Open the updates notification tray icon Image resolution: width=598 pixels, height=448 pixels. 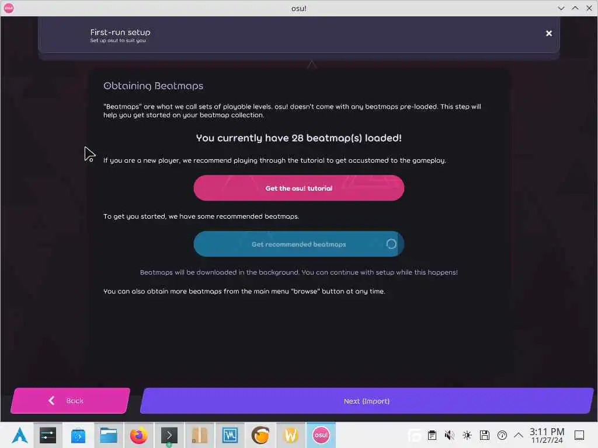click(x=502, y=435)
